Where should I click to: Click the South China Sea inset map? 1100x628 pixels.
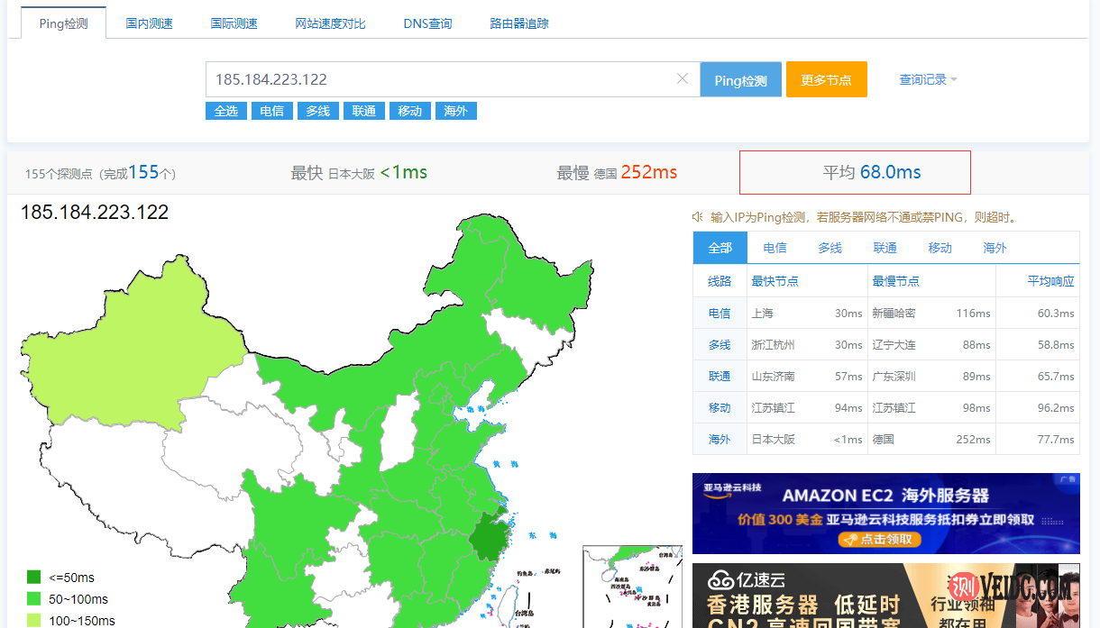632,586
